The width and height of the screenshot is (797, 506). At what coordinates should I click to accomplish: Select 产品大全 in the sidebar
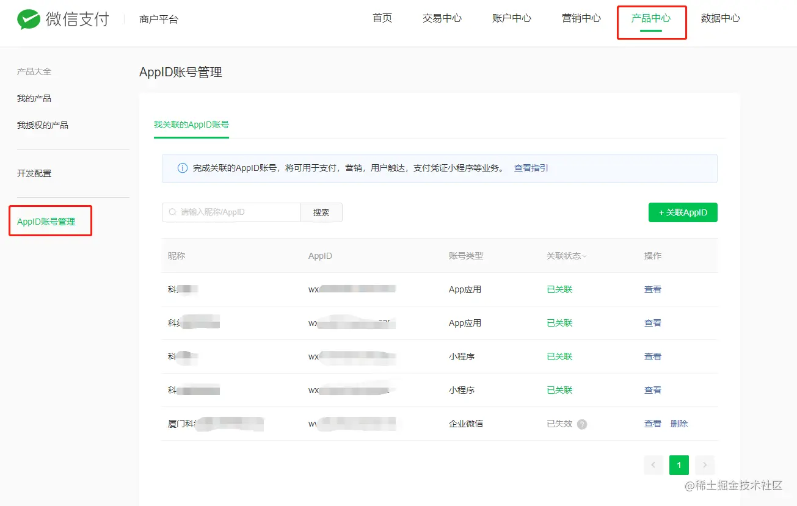(x=34, y=71)
